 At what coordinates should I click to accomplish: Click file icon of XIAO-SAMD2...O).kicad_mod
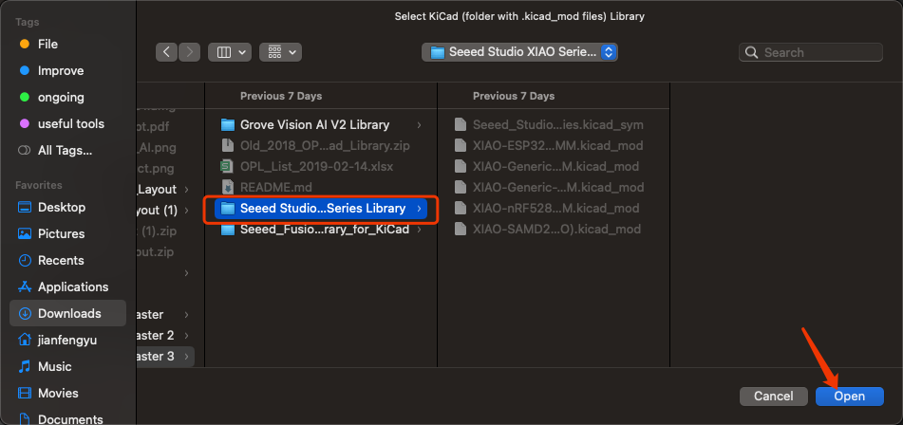click(x=460, y=229)
